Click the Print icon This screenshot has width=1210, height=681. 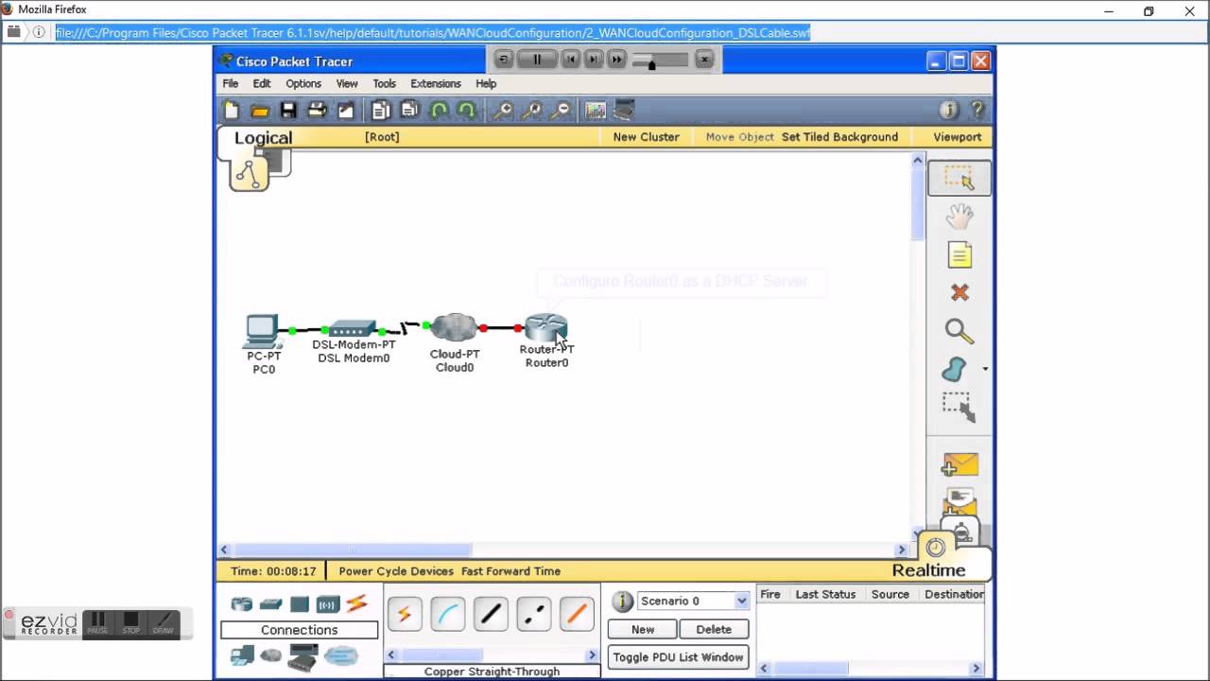[317, 111]
